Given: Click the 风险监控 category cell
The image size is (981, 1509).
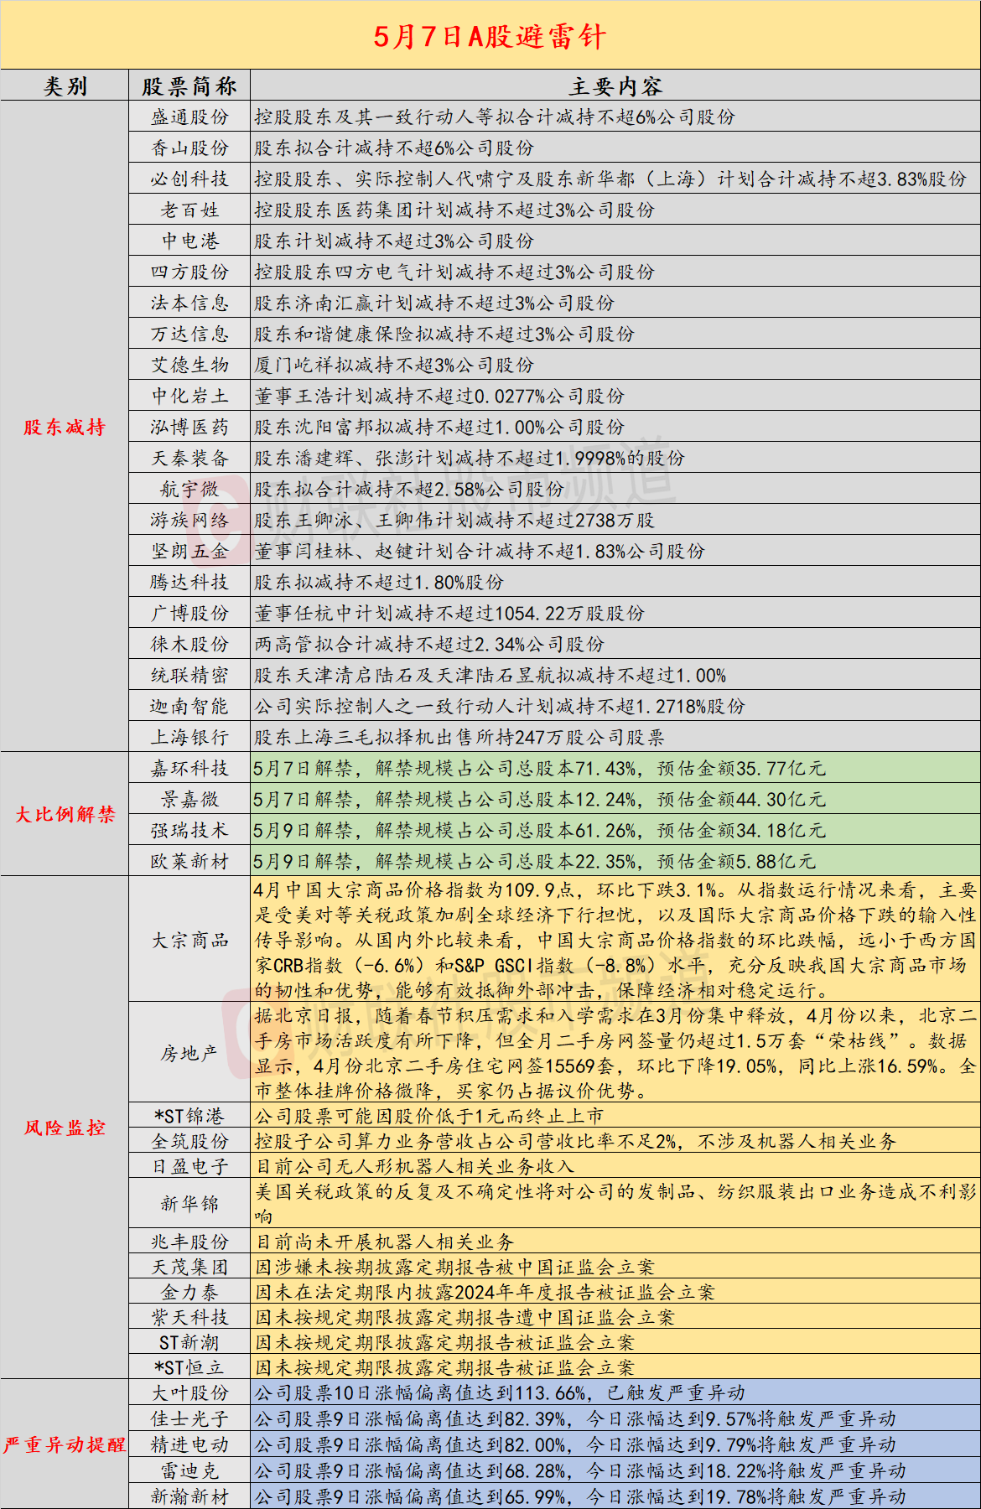Looking at the screenshot, I should 65,1128.
